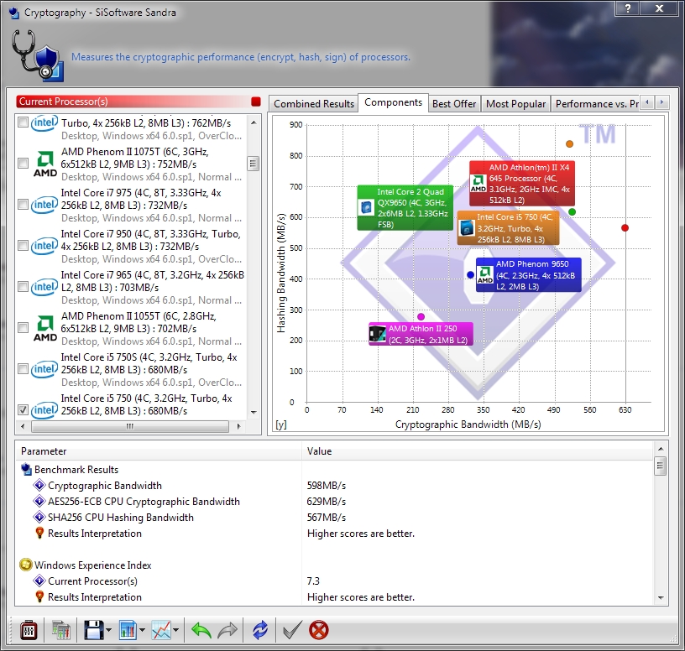
Task: Click the results panel vertical scrollbar thumb
Action: pyautogui.click(x=660, y=466)
